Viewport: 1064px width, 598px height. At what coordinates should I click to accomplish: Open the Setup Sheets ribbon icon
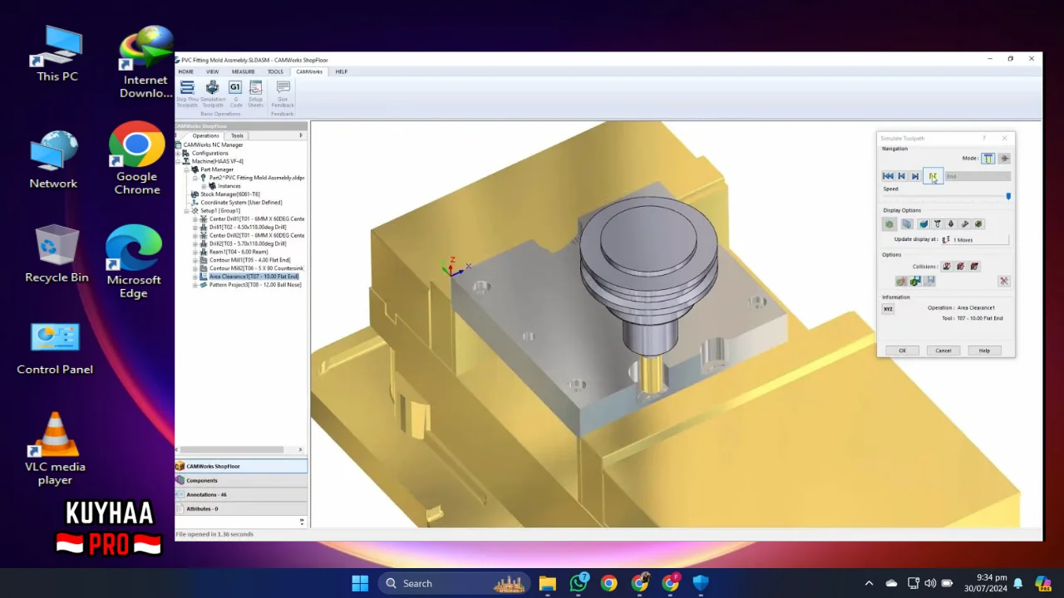[x=255, y=93]
